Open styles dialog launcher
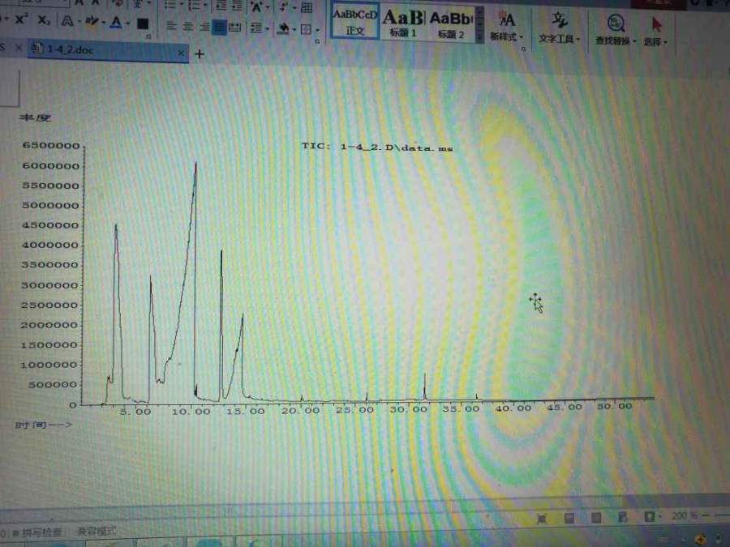This screenshot has width=730, height=547. pos(523,49)
